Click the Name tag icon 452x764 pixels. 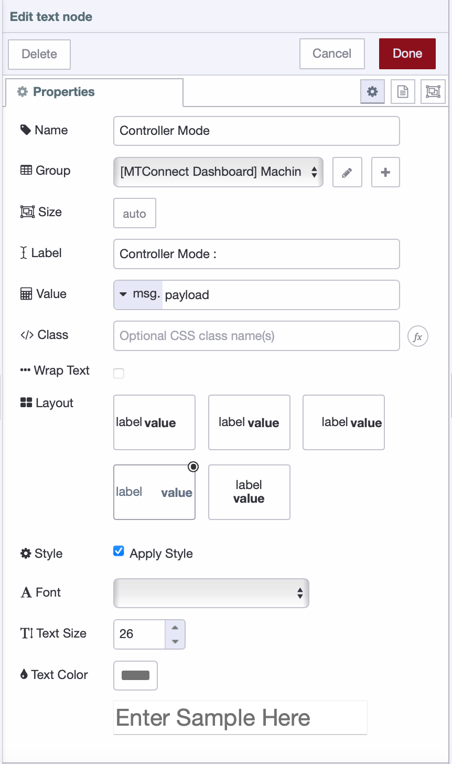point(26,130)
